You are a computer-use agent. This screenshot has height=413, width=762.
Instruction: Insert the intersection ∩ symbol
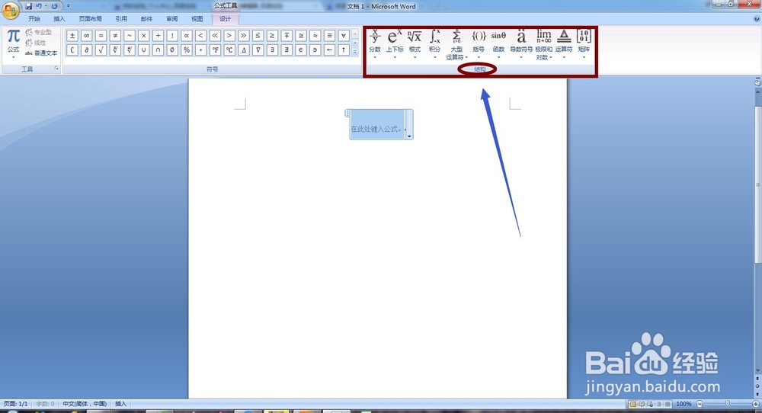[158, 50]
